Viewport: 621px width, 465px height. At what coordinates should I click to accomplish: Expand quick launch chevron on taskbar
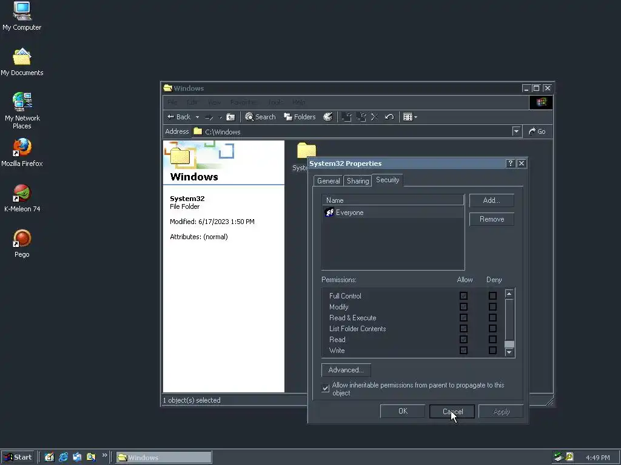tap(104, 455)
